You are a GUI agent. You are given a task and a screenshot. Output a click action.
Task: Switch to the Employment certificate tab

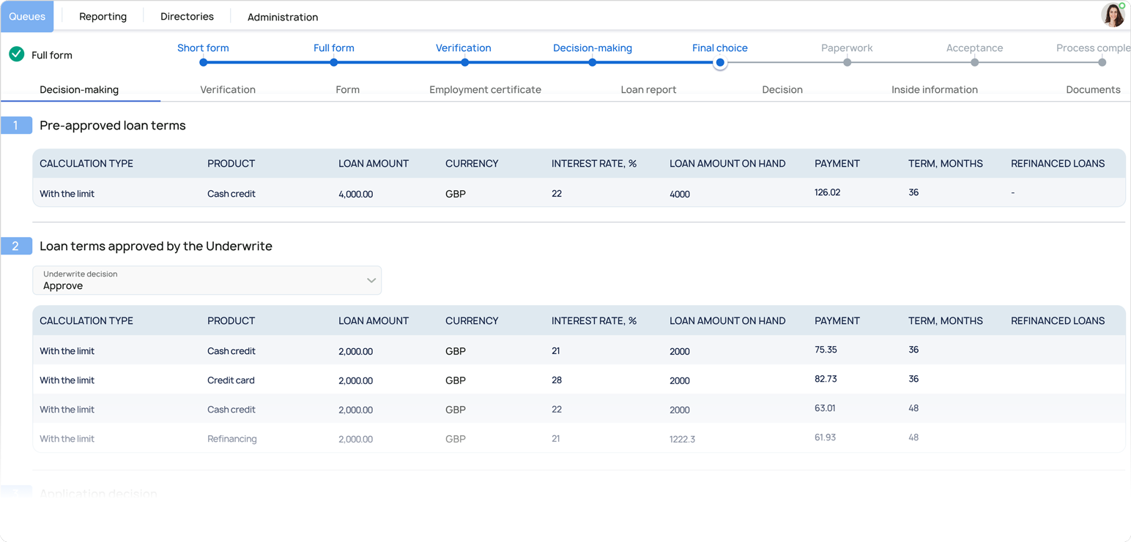point(485,90)
